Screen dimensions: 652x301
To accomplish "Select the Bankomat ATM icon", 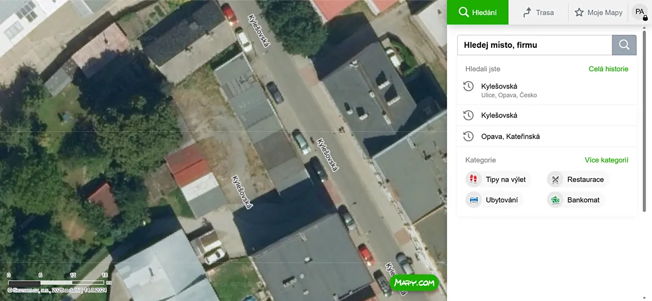I will pyautogui.click(x=555, y=200).
